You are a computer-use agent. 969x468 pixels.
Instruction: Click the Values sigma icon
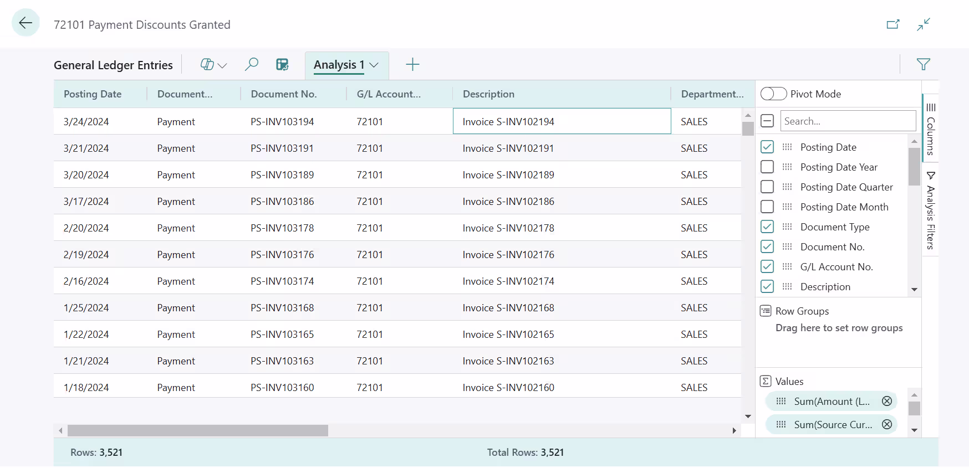click(x=766, y=382)
